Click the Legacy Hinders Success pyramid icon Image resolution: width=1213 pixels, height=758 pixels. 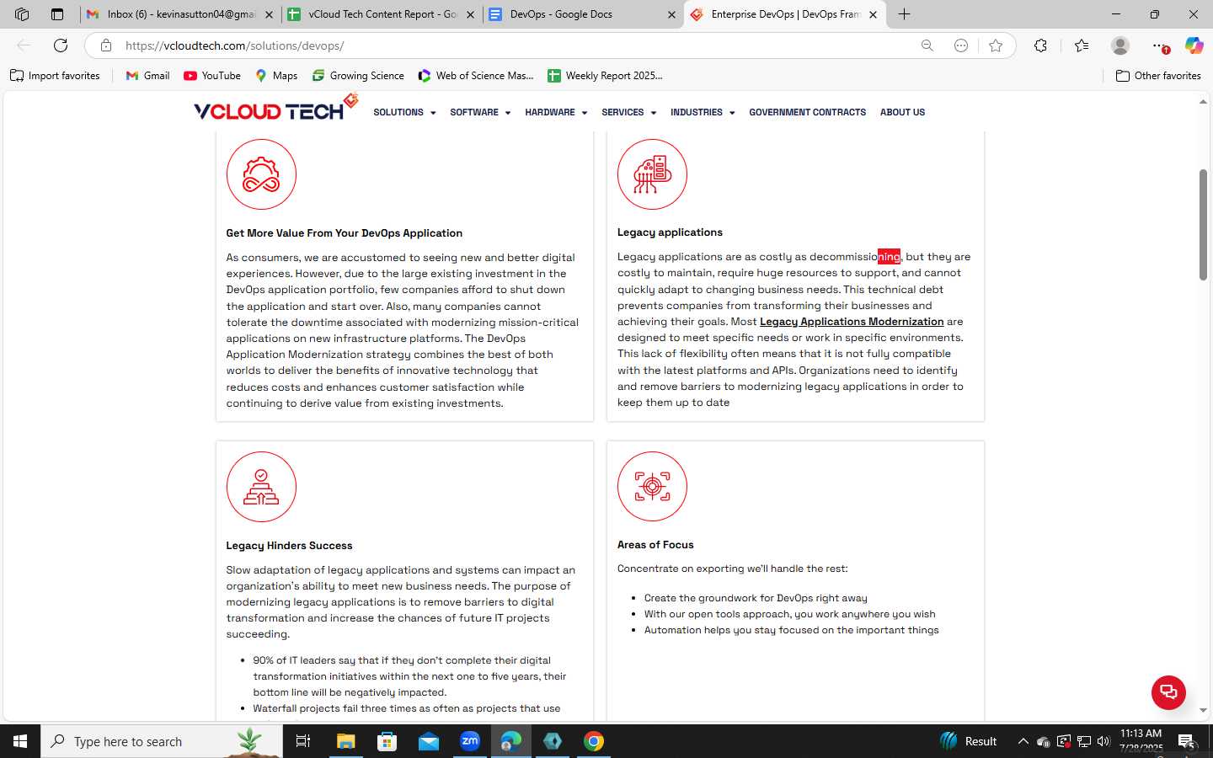pyautogui.click(x=261, y=487)
